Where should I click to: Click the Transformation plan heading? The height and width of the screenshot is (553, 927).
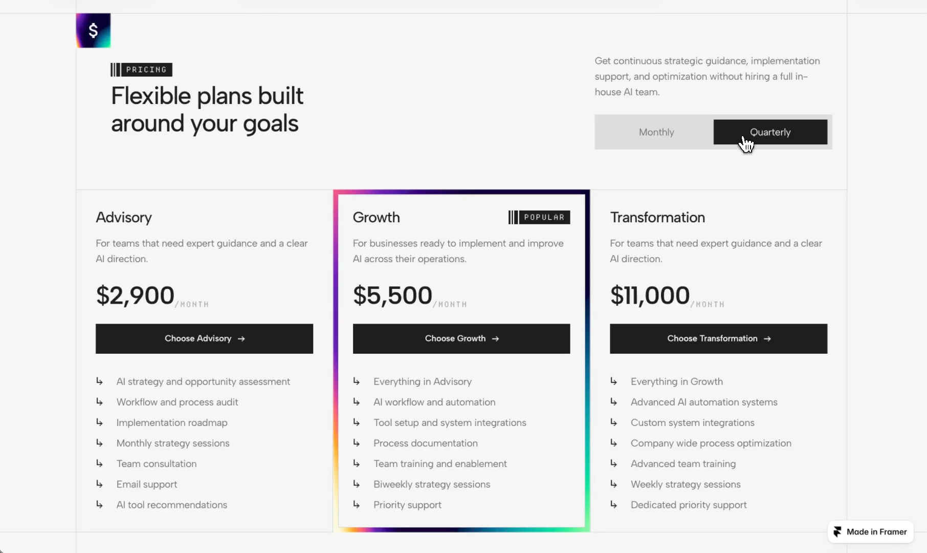pos(657,217)
